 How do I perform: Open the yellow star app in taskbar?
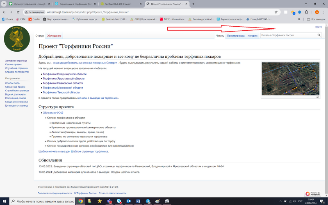(100, 201)
